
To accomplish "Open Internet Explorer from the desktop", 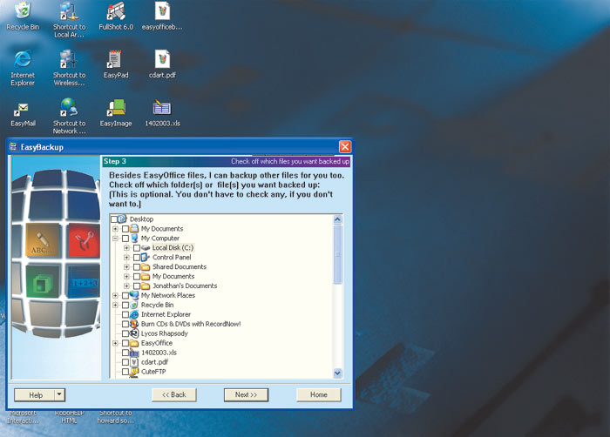I will tap(23, 60).
